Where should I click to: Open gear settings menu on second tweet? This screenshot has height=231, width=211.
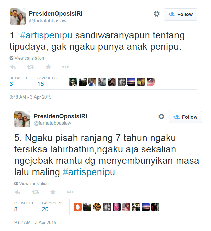point(161,117)
